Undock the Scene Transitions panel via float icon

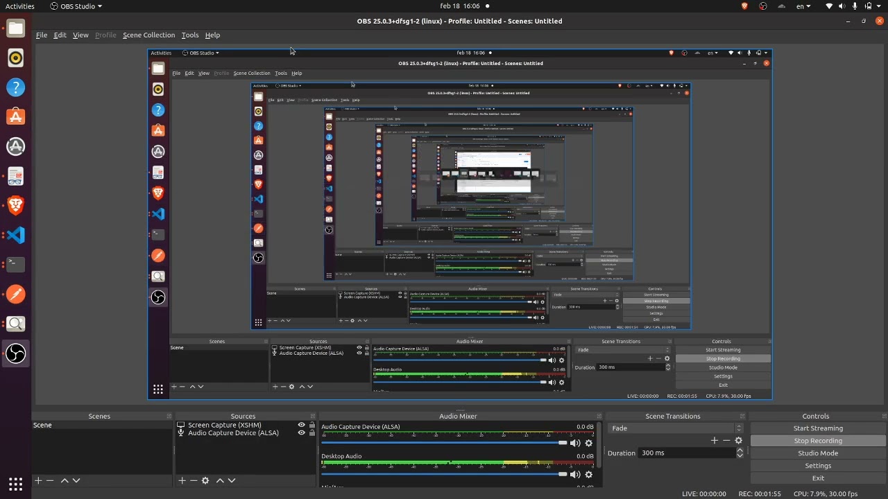[x=744, y=417]
